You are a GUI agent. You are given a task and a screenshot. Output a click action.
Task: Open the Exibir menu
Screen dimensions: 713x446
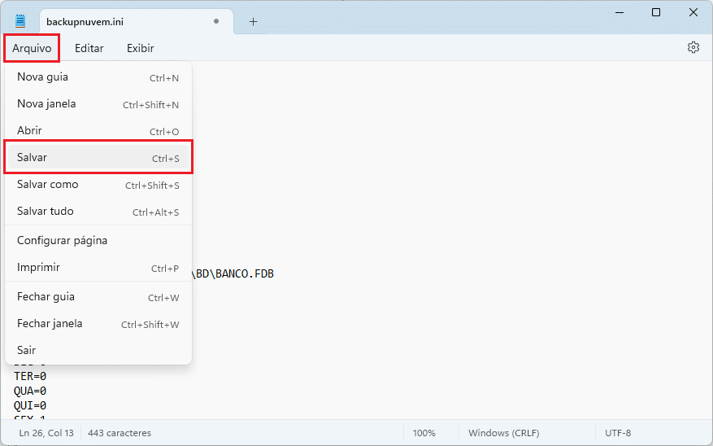pos(140,48)
